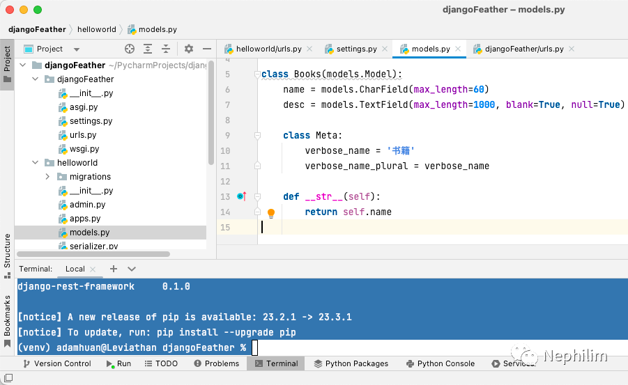
Task: Toggle the Structure side tool window button
Action: coord(7,256)
